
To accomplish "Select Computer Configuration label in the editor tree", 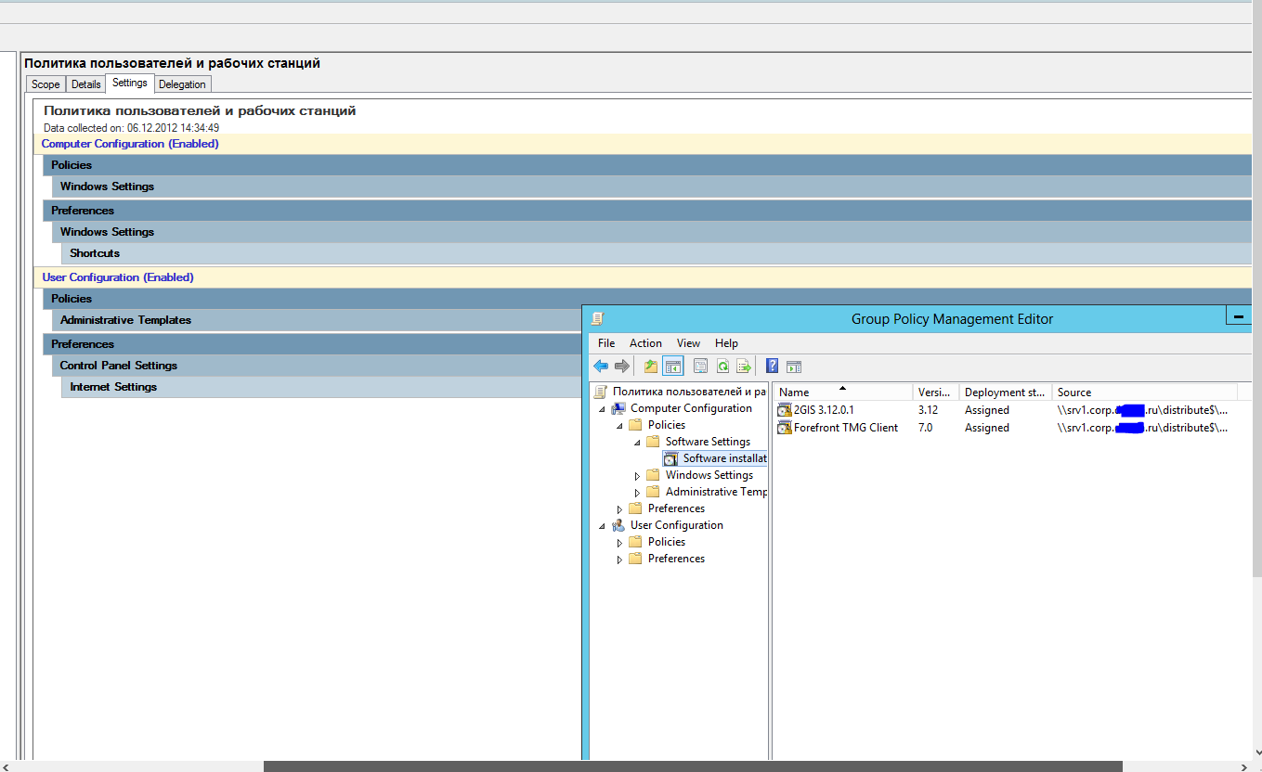I will (x=691, y=408).
